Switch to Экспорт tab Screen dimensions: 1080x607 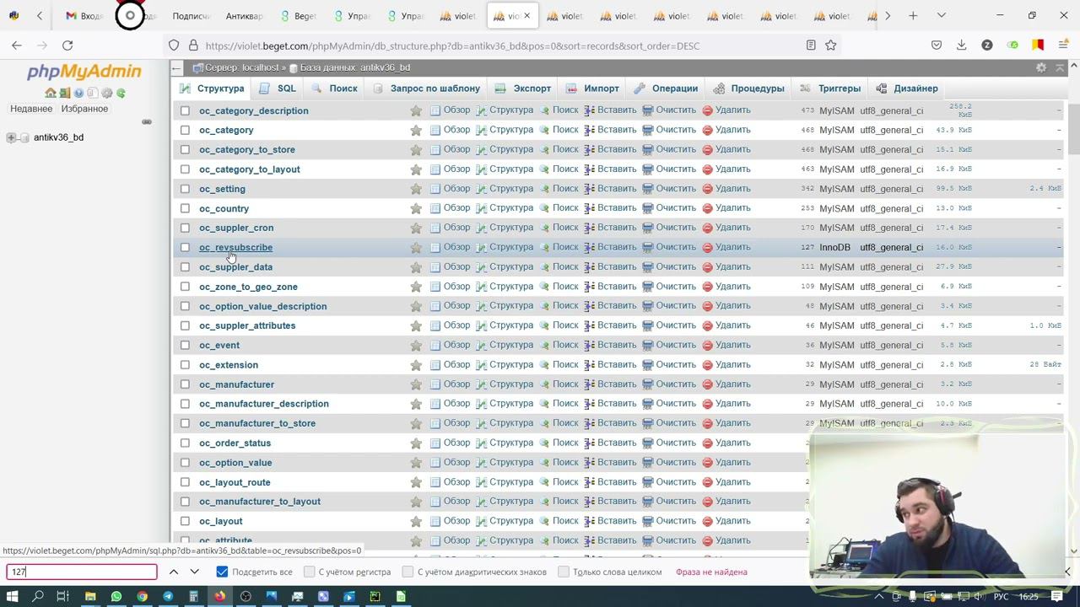523,88
